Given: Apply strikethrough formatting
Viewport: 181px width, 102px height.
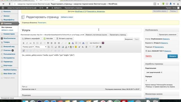Looking at the screenshot, I should (31, 43).
